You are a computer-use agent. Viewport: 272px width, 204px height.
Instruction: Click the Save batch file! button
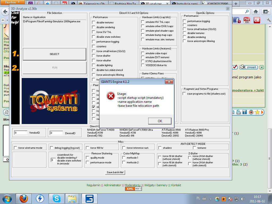[x=115, y=172]
